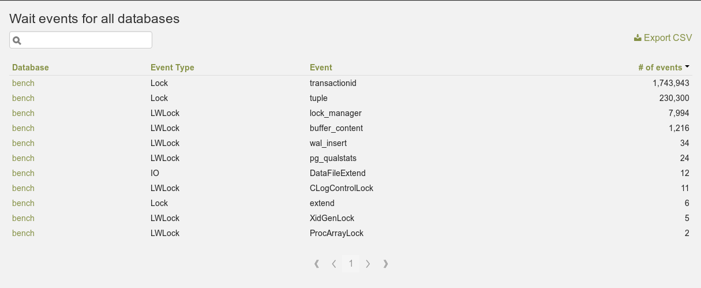Sort table by Database column
The height and width of the screenshot is (288, 701).
coord(31,68)
